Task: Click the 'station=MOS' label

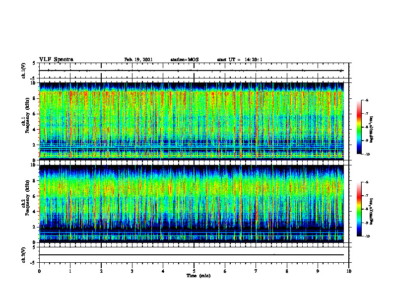Action: [185, 60]
